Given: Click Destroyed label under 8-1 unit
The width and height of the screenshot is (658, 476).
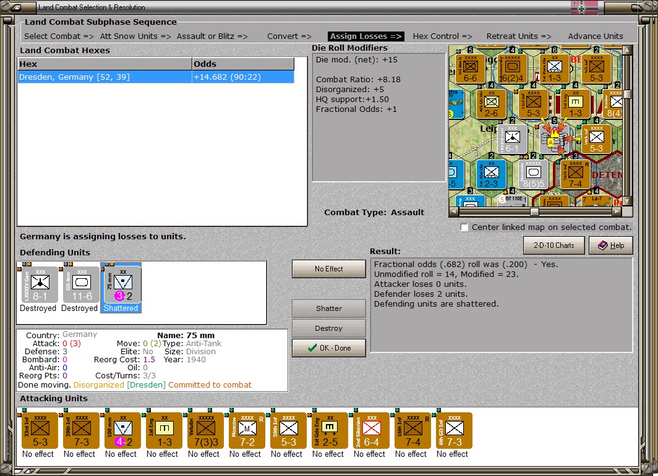Looking at the screenshot, I should tap(38, 308).
